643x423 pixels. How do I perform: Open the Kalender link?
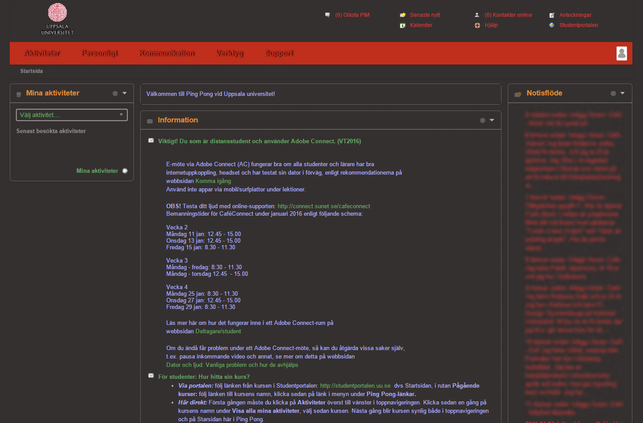tap(421, 25)
